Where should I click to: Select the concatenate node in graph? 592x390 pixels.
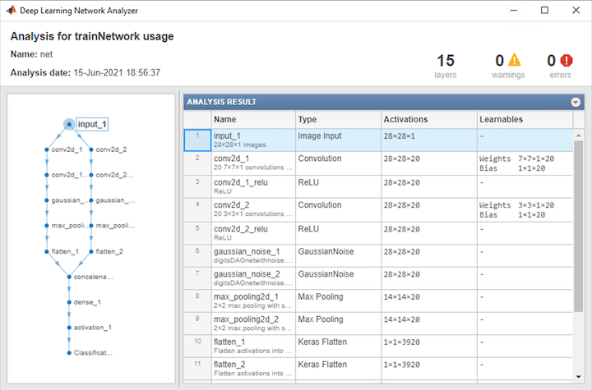(x=90, y=277)
